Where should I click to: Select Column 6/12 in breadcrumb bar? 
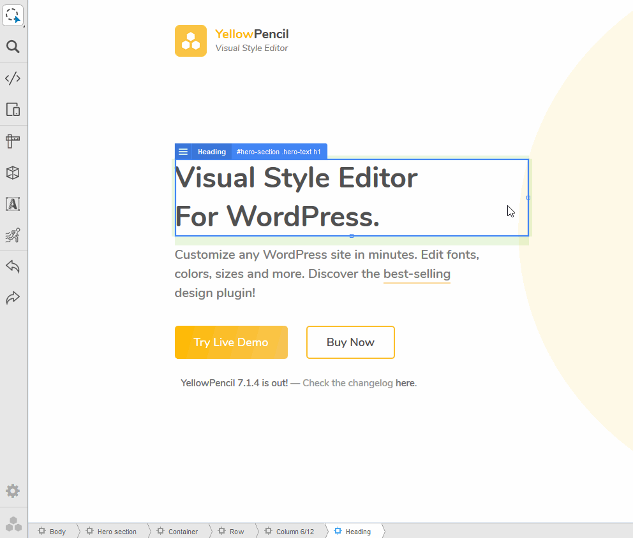tap(290, 532)
